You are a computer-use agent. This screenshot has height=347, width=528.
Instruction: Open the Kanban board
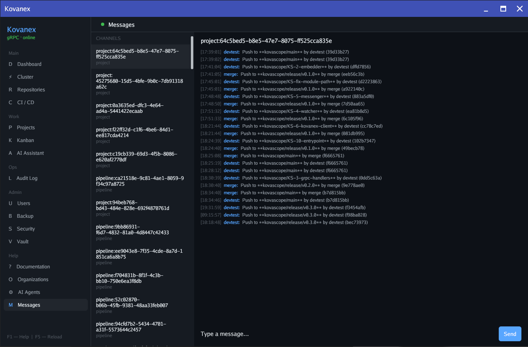pos(24,140)
